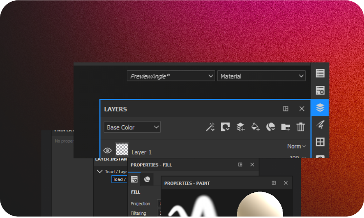Toggle Layer 1 visibility eye icon
The image size is (364, 218).
[107, 150]
